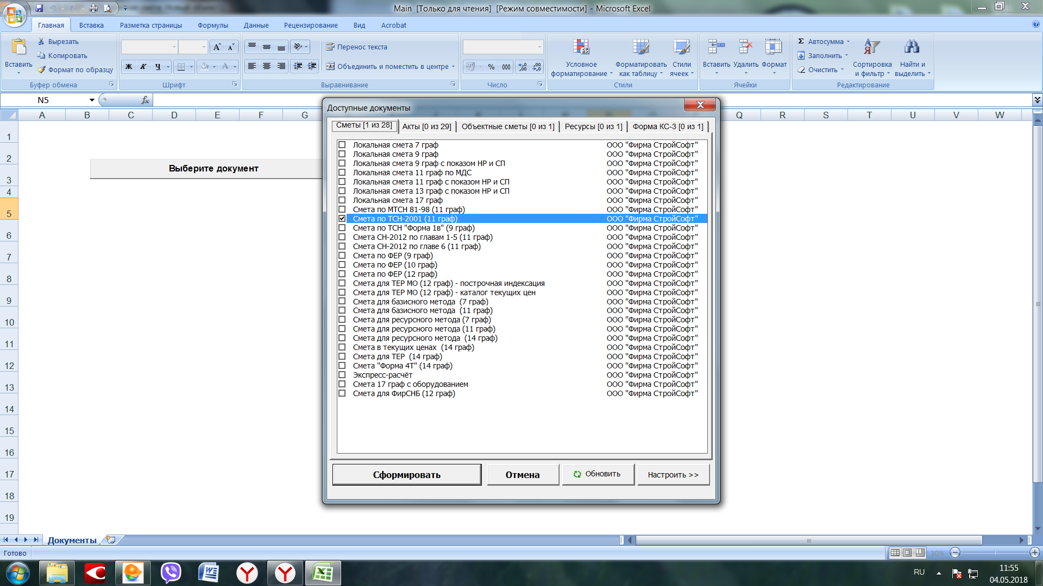Open the Name Box dropdown arrow
The image size is (1043, 586).
(92, 100)
